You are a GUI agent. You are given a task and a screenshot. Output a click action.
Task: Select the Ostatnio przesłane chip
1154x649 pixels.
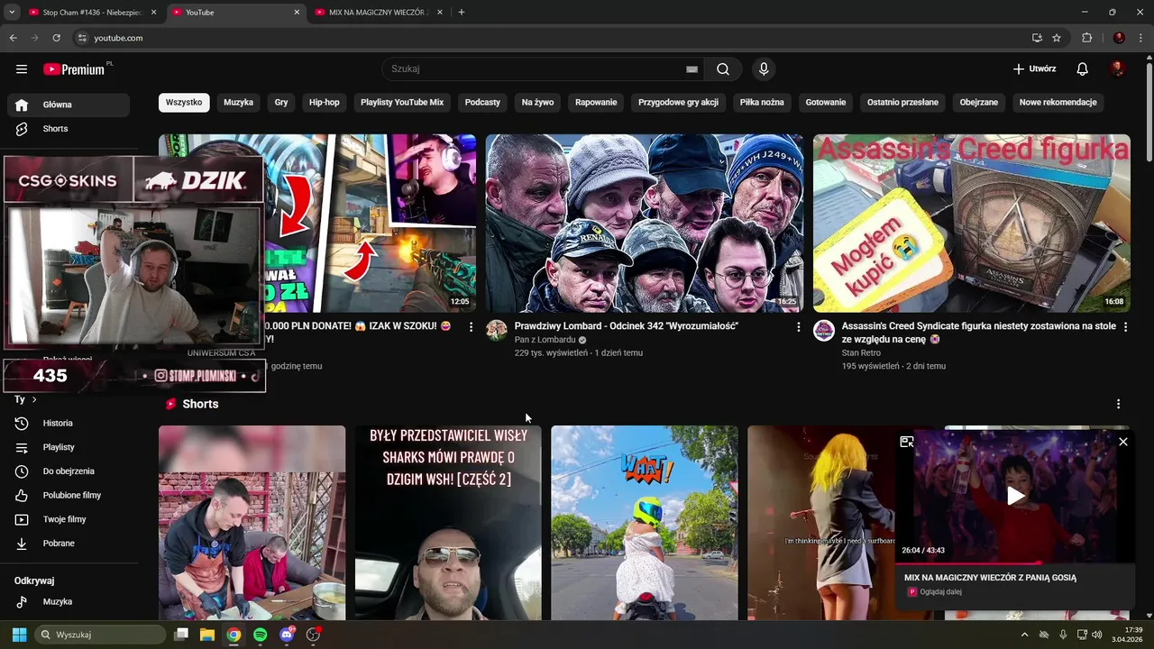(x=902, y=103)
